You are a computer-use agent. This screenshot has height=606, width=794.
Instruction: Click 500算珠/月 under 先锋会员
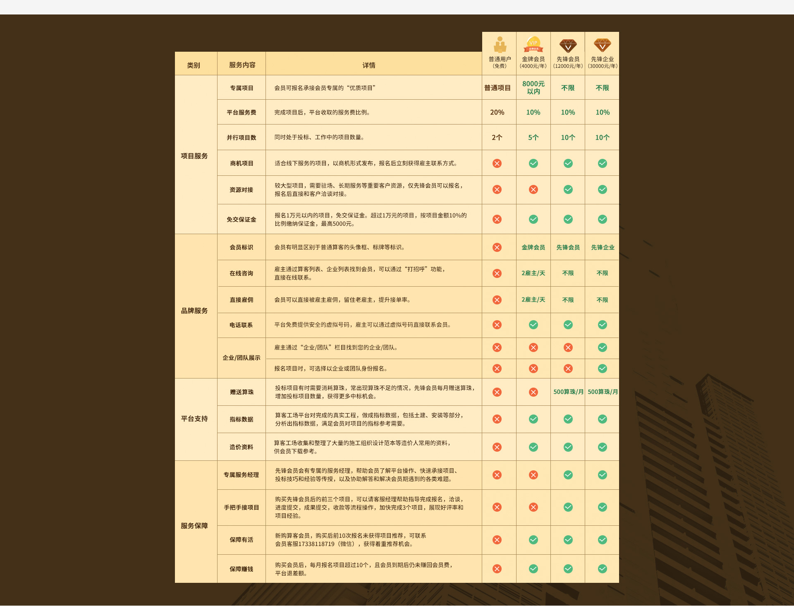click(568, 392)
